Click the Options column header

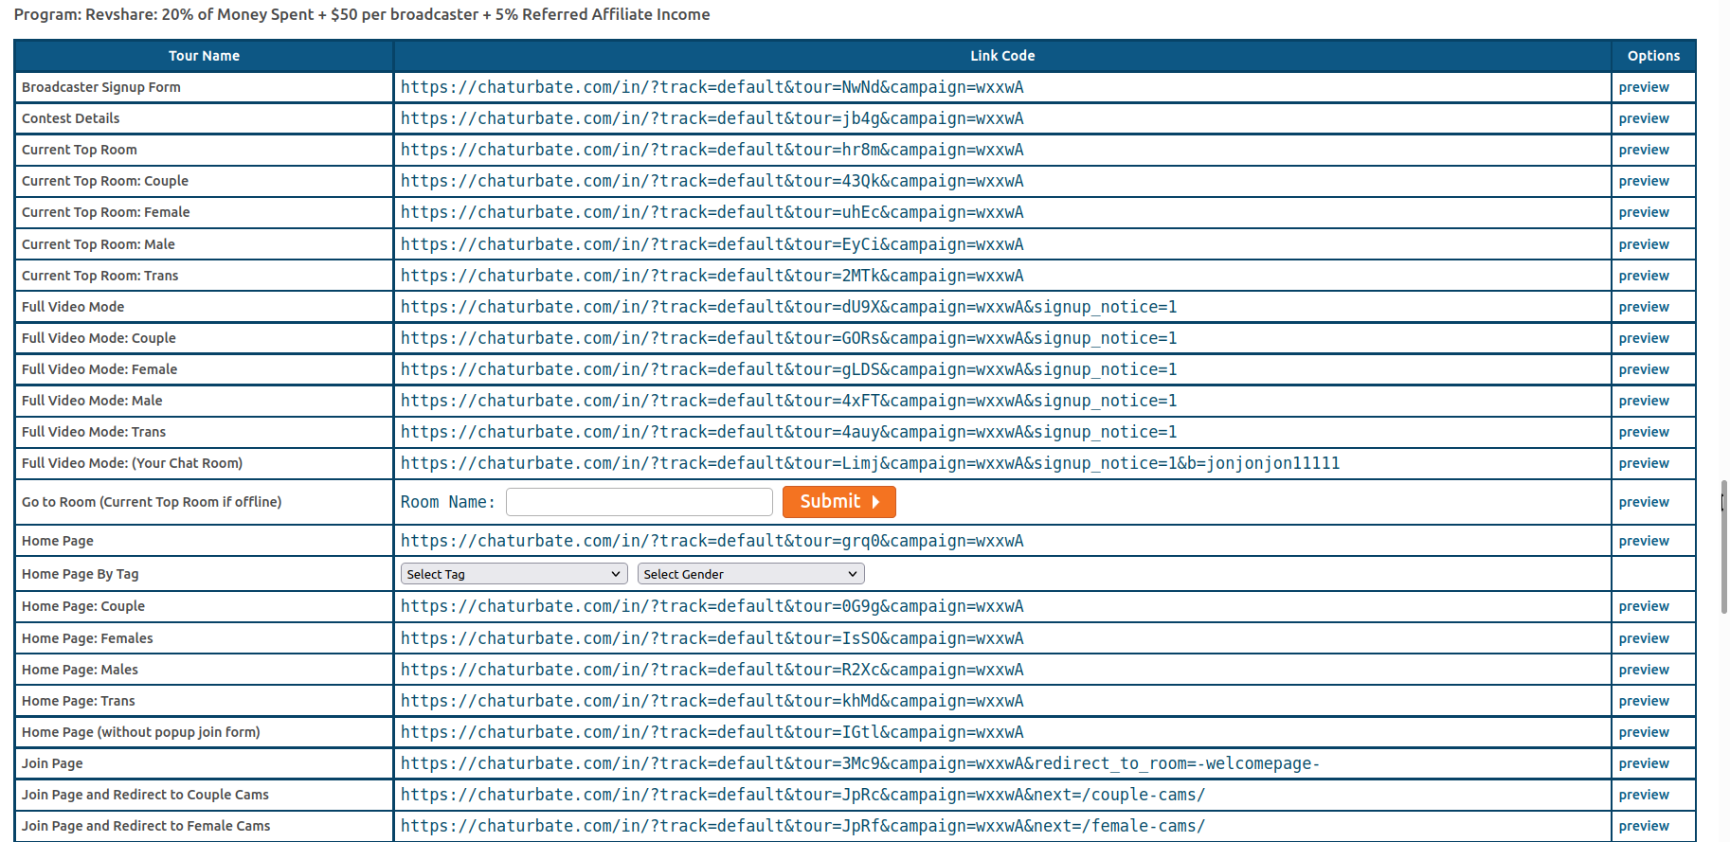pyautogui.click(x=1653, y=56)
